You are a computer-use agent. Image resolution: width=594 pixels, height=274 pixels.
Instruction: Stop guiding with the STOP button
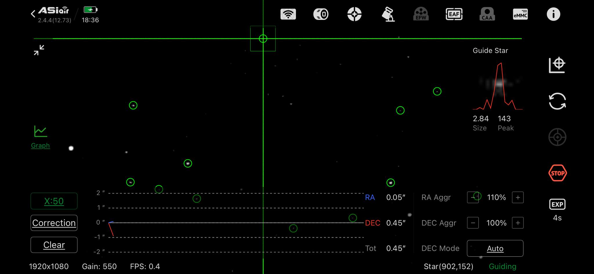(557, 173)
